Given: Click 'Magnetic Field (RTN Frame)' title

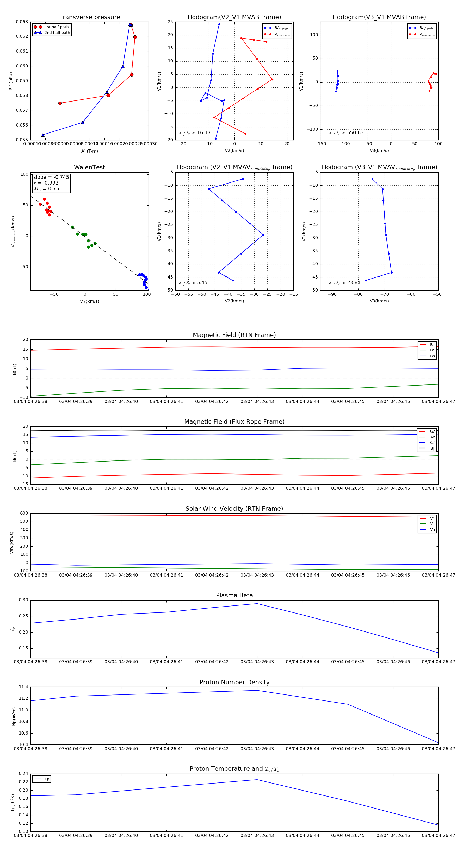Looking at the screenshot, I should coord(234,335).
